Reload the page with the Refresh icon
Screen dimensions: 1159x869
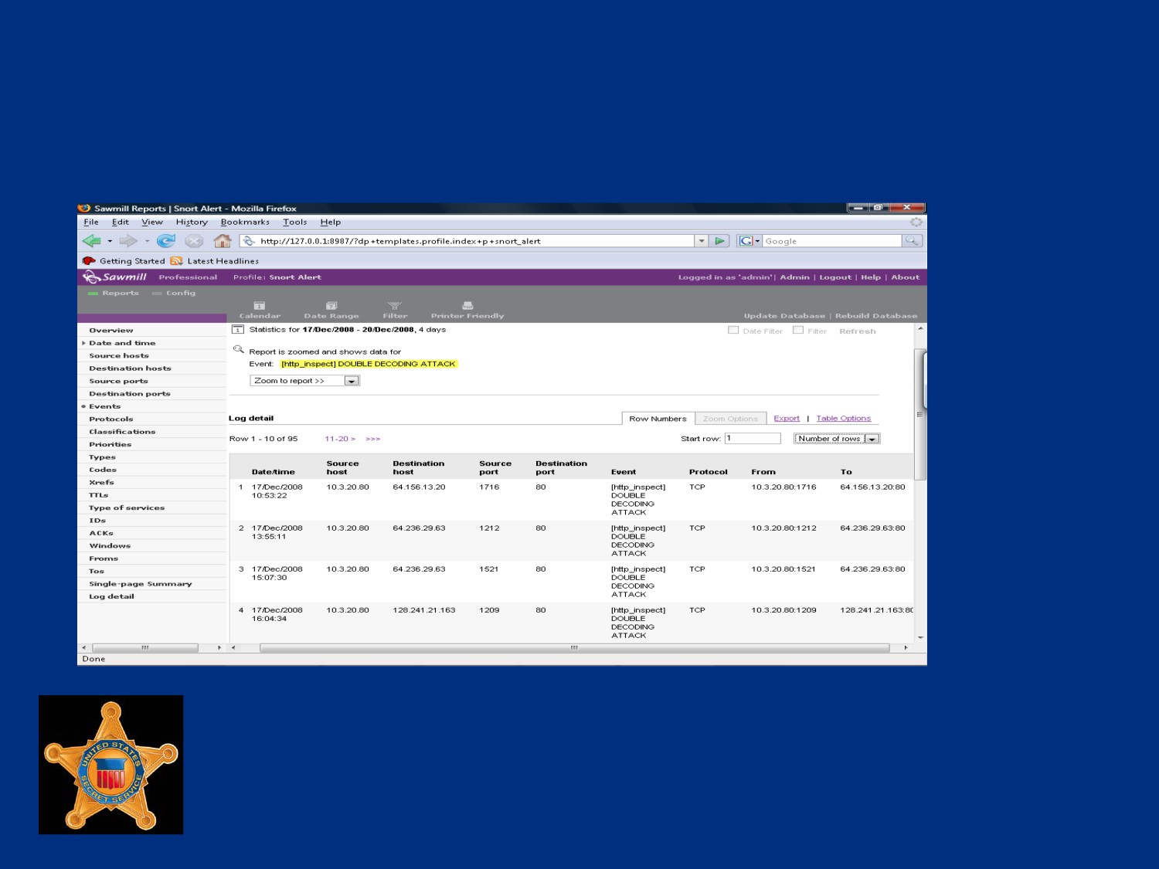tap(166, 241)
